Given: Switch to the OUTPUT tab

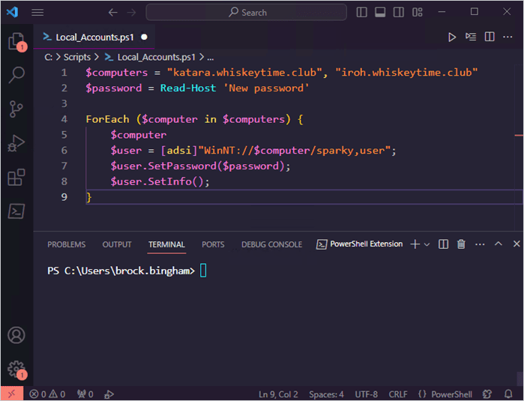Looking at the screenshot, I should point(117,244).
